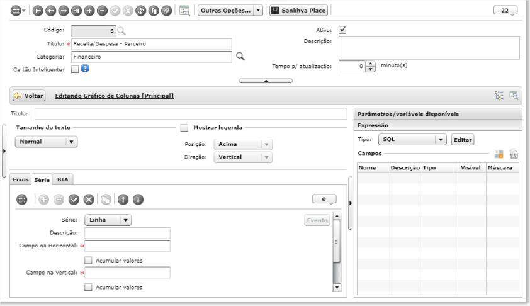Open Posição Acima dropdown
The width and height of the screenshot is (530, 306).
[243, 144]
